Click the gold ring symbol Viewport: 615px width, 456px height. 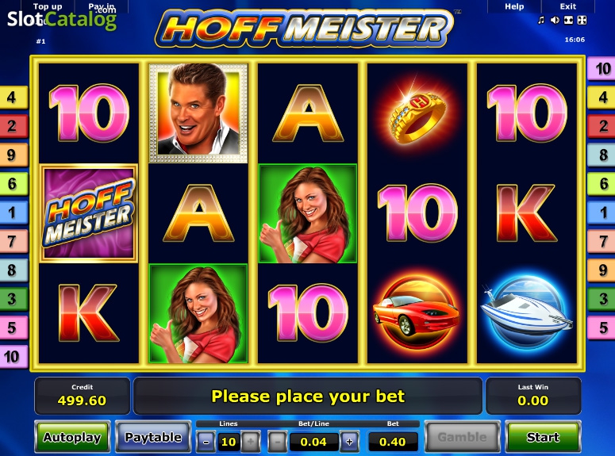pyautogui.click(x=417, y=113)
